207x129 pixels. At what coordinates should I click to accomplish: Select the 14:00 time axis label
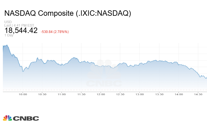(x=179, y=94)
